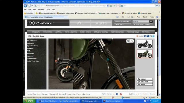
Task: Click the SPORT header tab
Action: [x=80, y=23]
